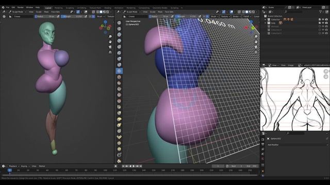This screenshot has height=185, width=330.
Task: Disable body collection in renders
Action: tap(326, 23)
